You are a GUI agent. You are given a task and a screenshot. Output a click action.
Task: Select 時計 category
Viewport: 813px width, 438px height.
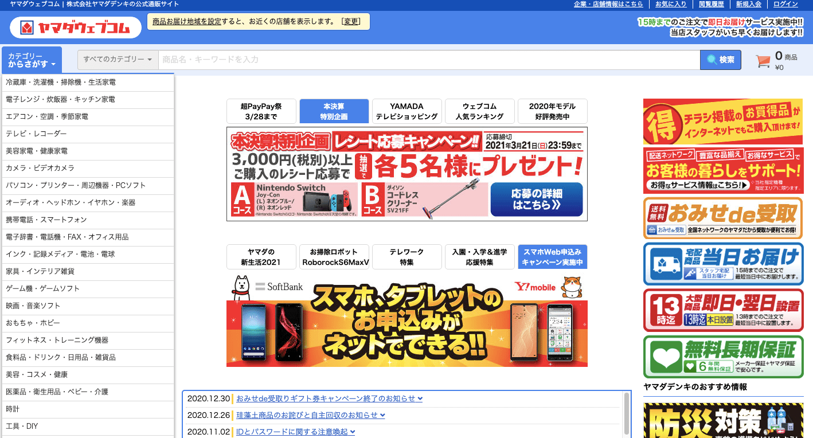coord(88,409)
